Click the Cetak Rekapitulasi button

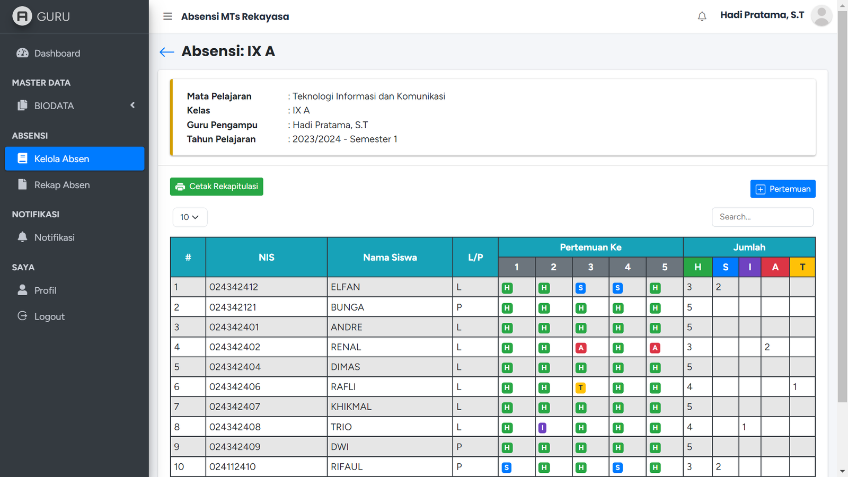click(x=216, y=187)
